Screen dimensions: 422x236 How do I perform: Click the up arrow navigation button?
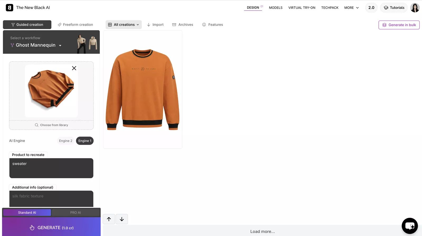tap(109, 219)
